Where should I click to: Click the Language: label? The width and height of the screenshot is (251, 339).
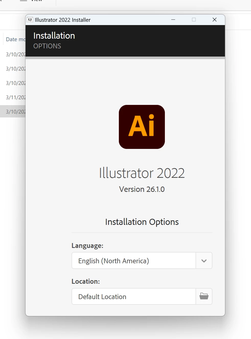coord(87,246)
